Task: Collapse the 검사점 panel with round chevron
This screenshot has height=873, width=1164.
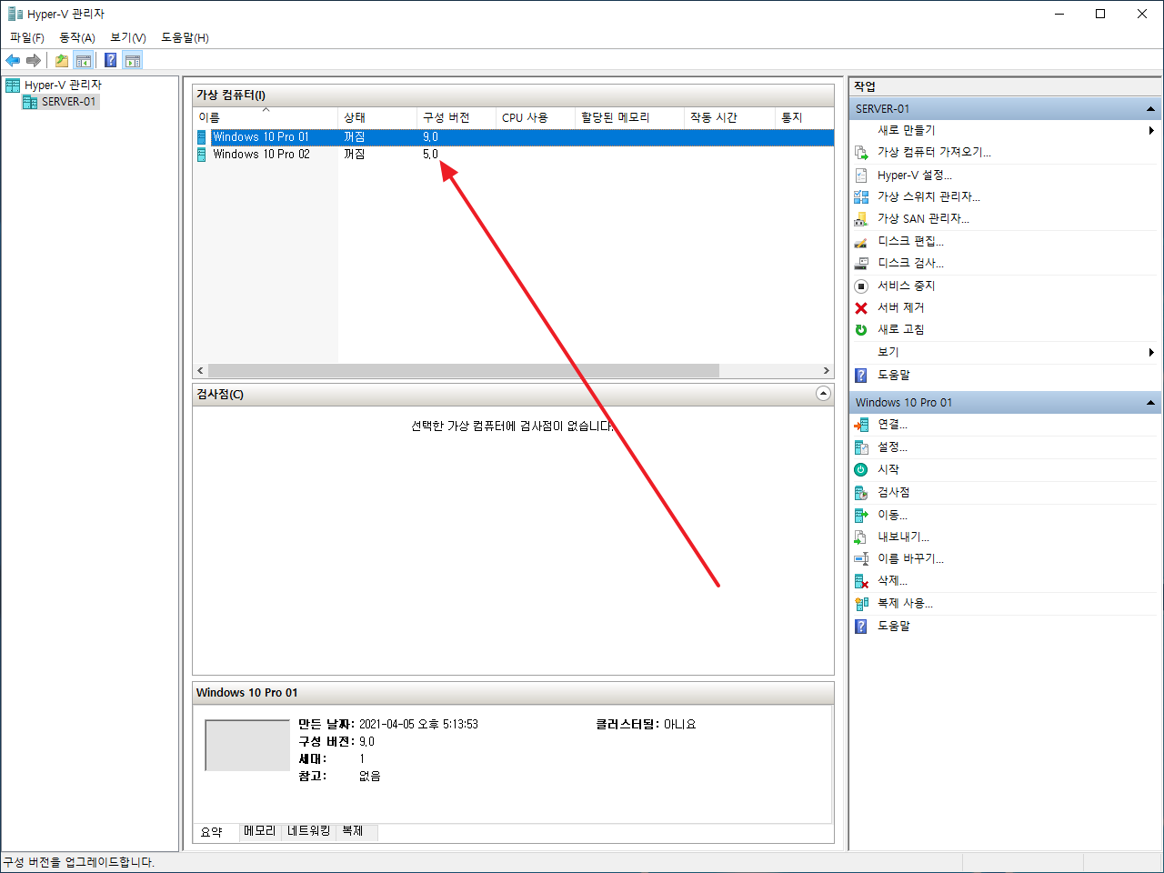Action: pyautogui.click(x=823, y=394)
